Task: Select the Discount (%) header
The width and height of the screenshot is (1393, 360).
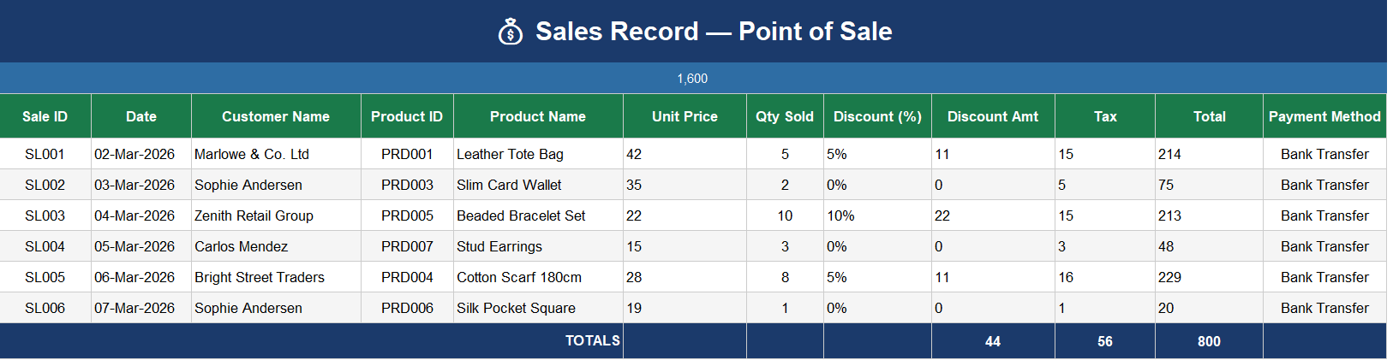Action: [877, 116]
